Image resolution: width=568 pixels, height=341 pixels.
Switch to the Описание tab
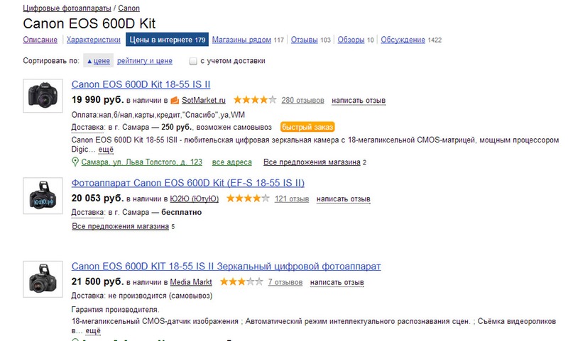click(40, 40)
